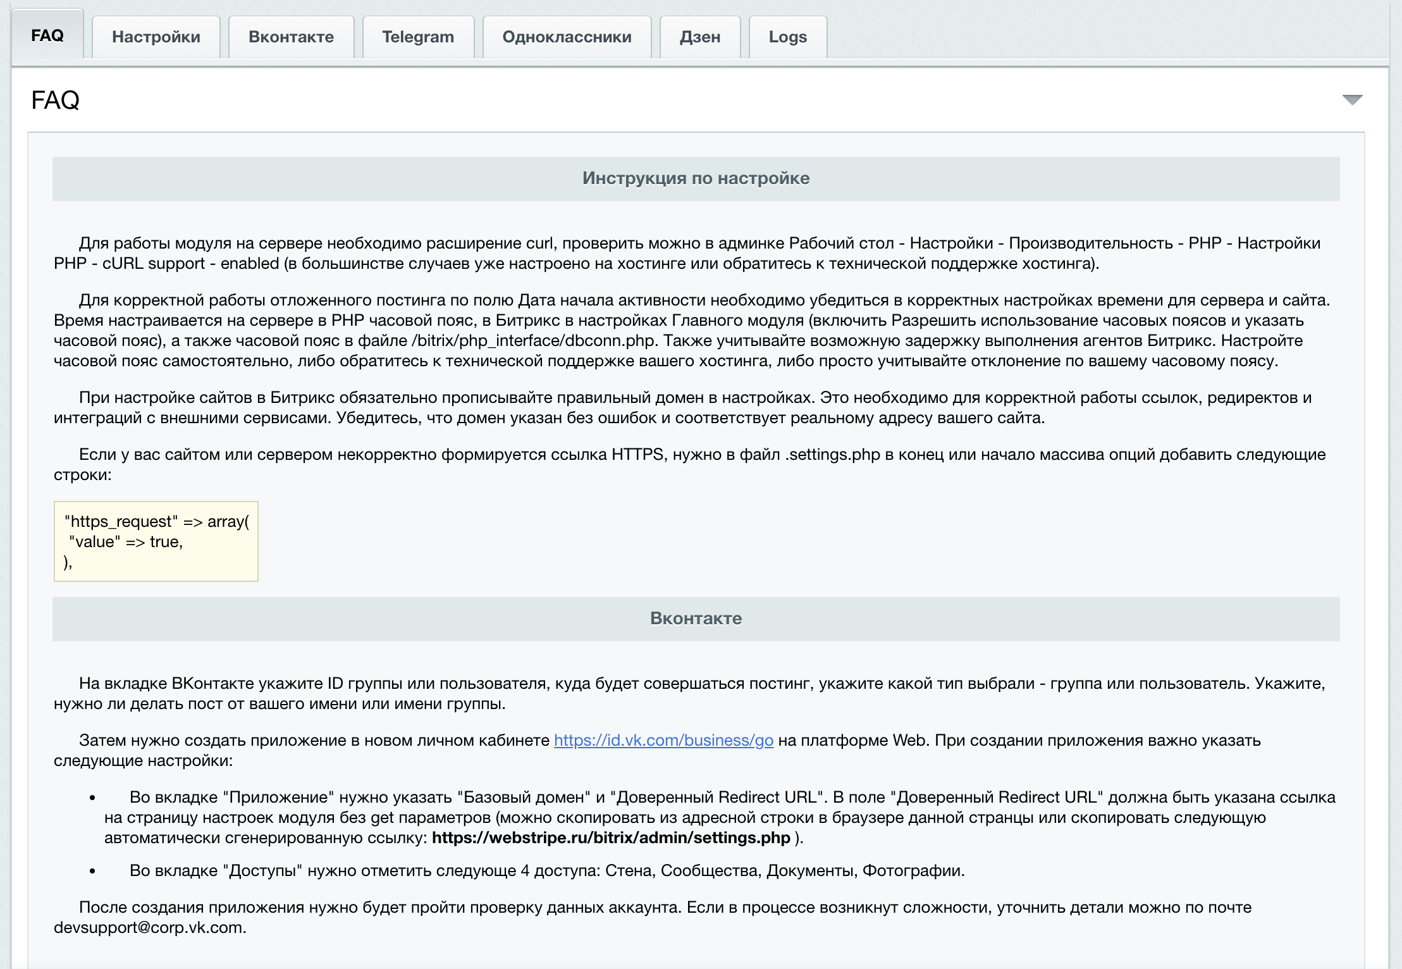Open the id.vk.com/business/go link

663,740
